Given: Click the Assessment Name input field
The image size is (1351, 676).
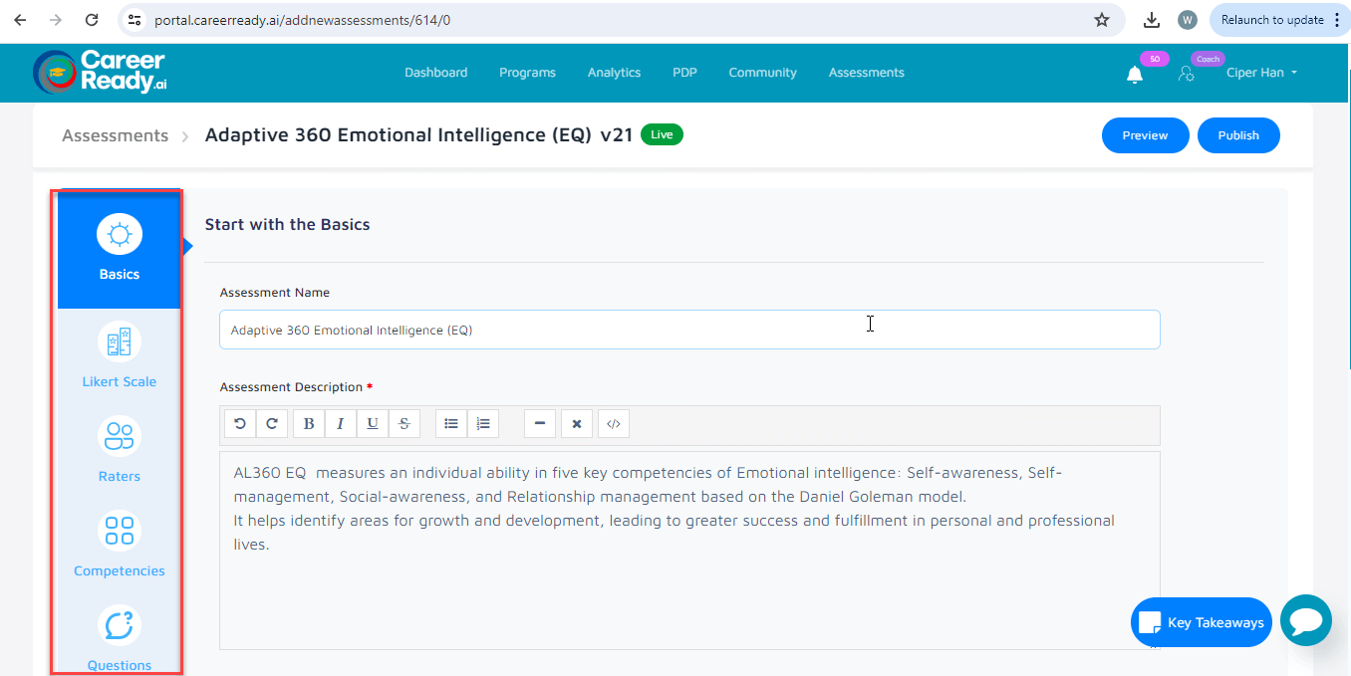Looking at the screenshot, I should pos(688,330).
